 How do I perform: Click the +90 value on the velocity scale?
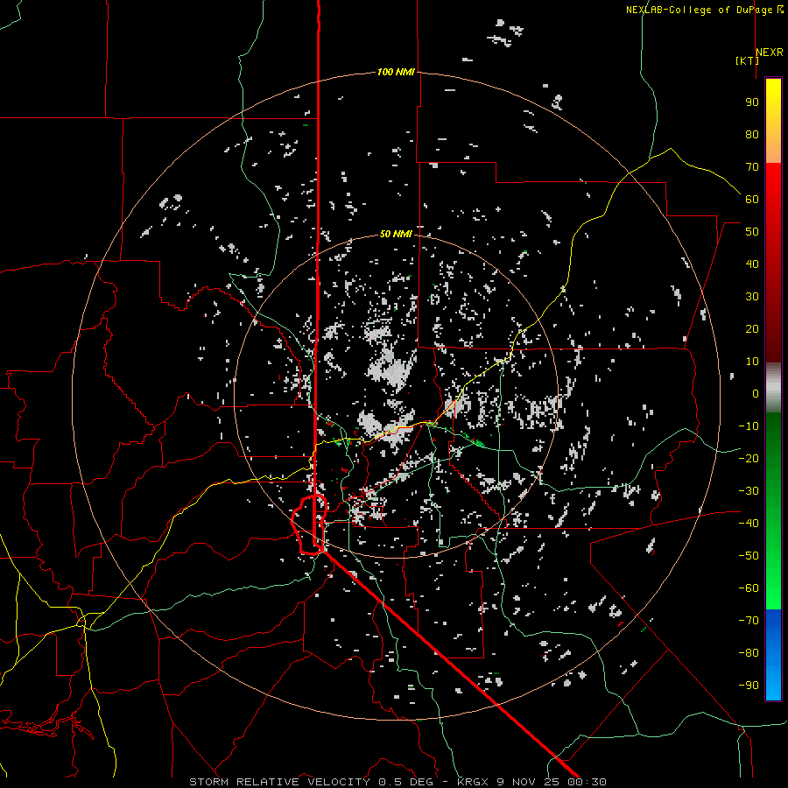point(752,102)
